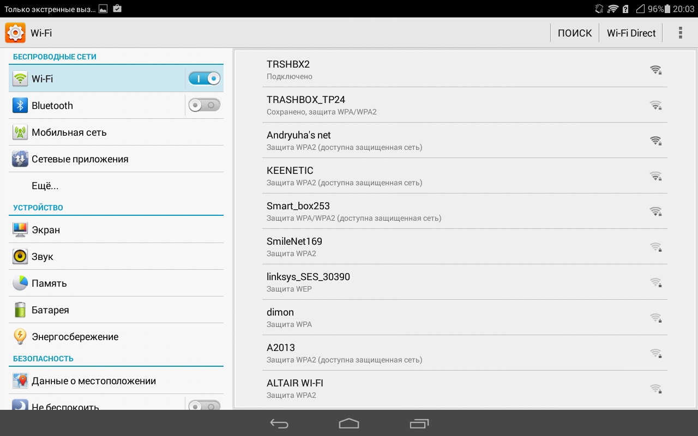Tap the signal icon for ALTAIR WI-FI
Viewport: 698px width, 436px height.
coord(655,389)
